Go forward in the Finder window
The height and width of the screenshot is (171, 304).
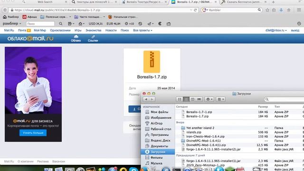click(152, 99)
